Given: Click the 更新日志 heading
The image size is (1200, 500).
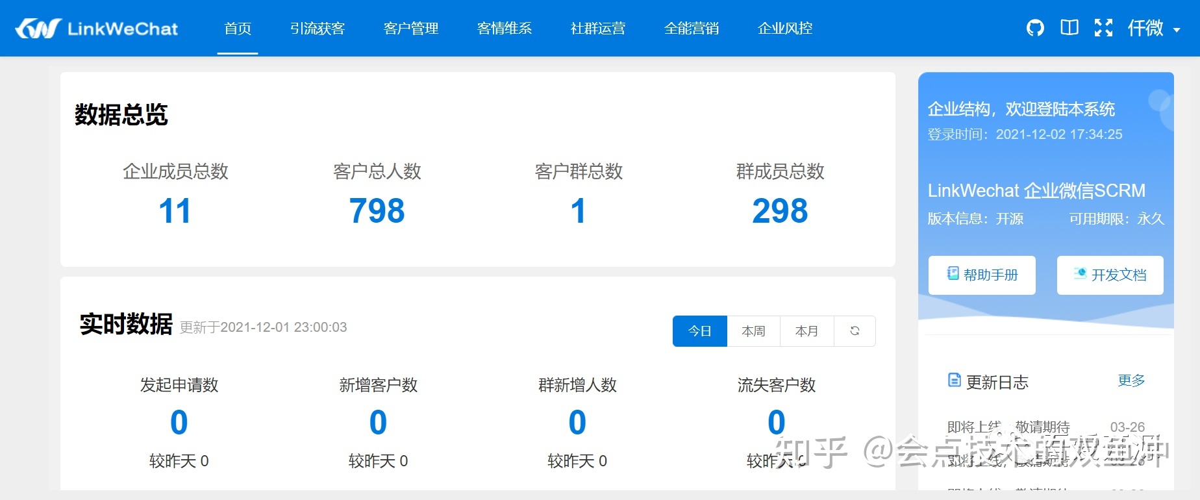Looking at the screenshot, I should point(997,382).
